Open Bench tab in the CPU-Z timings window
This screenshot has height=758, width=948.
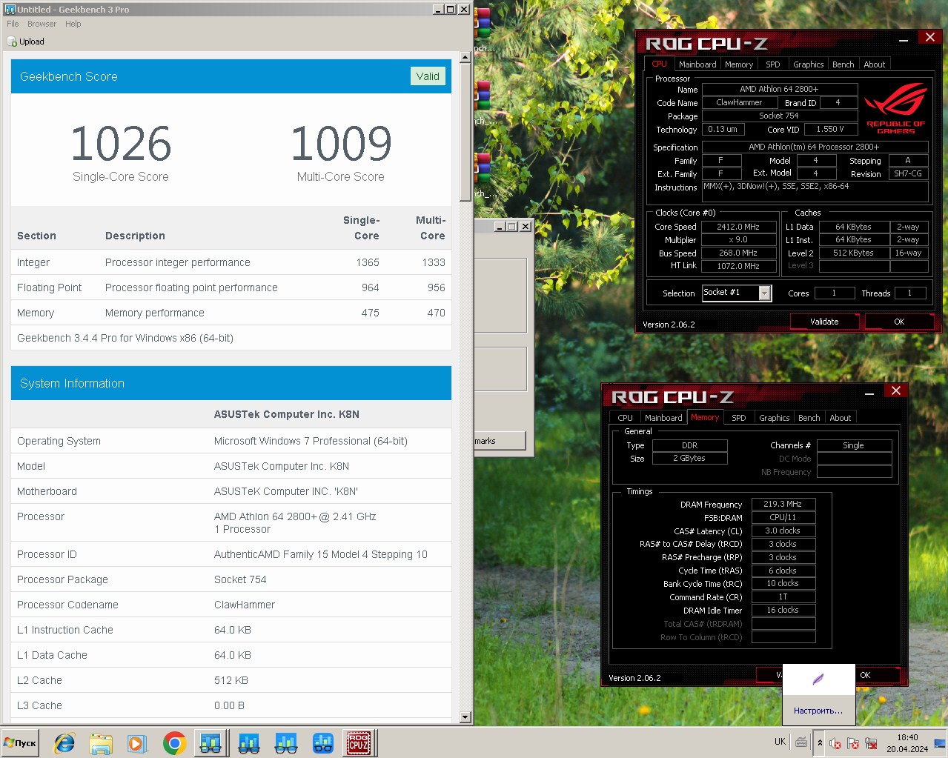809,418
